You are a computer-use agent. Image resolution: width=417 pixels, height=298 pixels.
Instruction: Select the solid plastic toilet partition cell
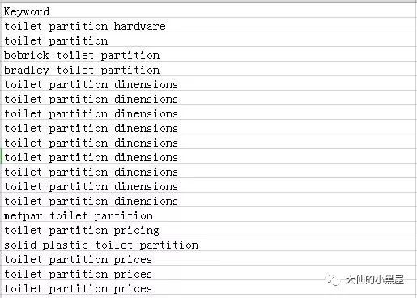click(x=209, y=244)
